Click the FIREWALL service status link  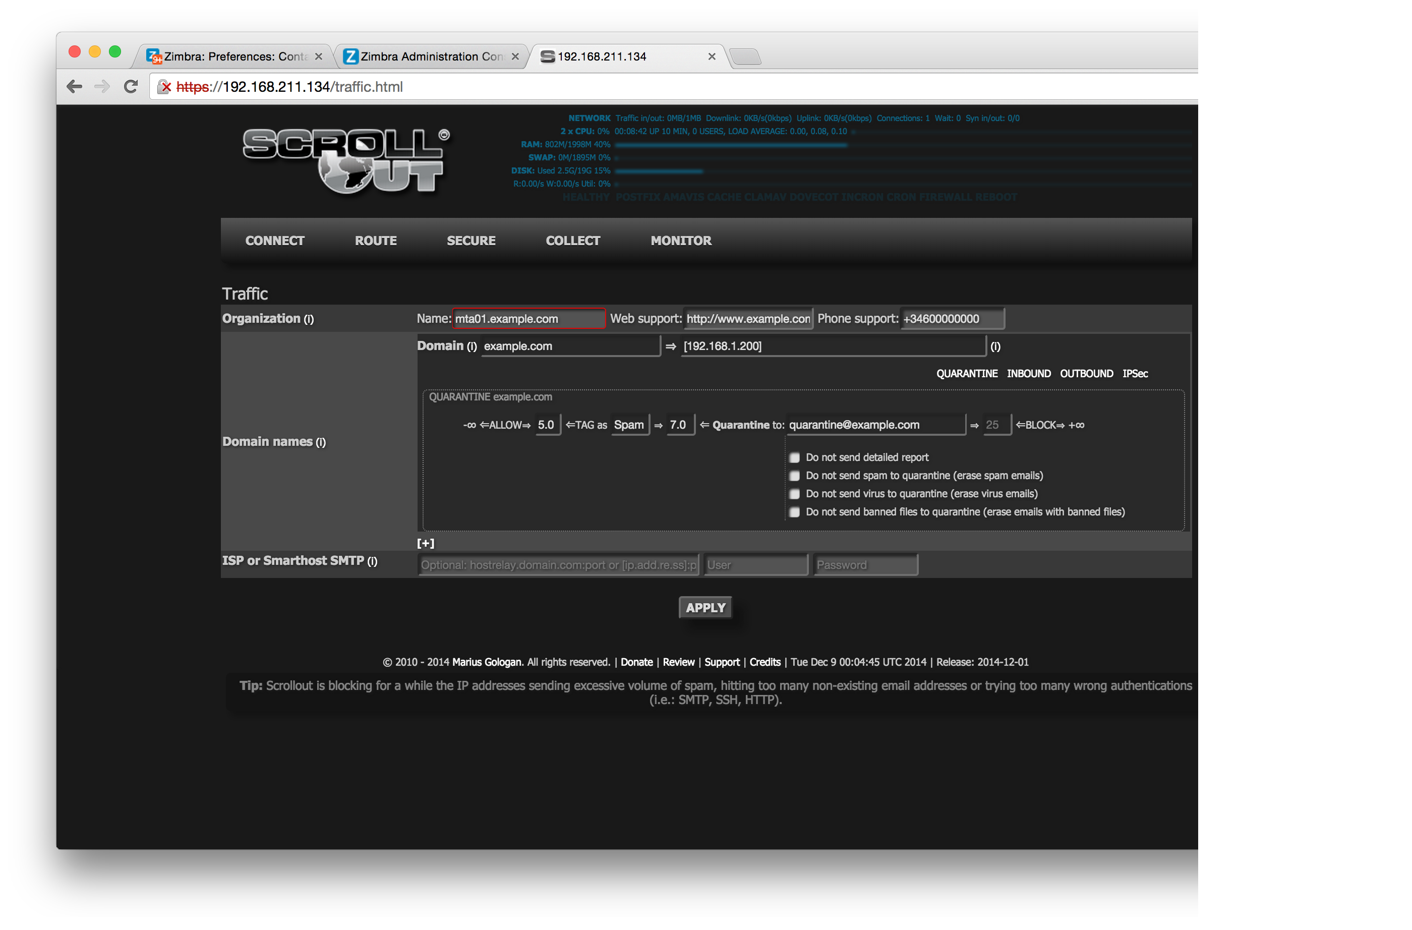pyautogui.click(x=945, y=197)
